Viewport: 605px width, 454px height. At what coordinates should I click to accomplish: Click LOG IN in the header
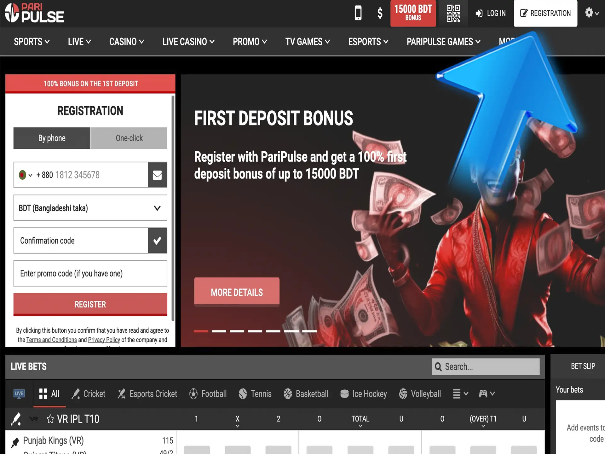point(491,13)
